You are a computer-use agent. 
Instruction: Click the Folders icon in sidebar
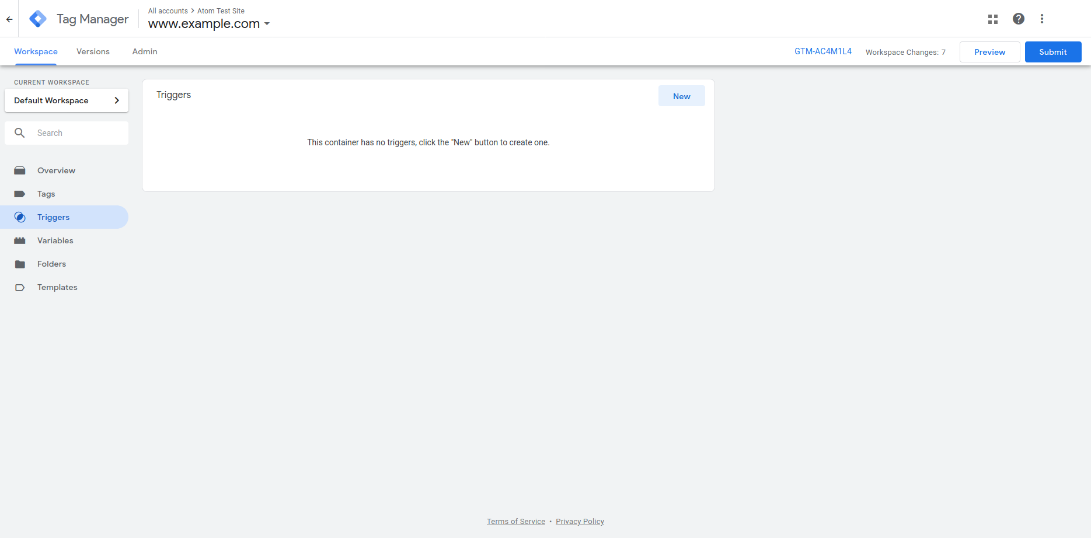pyautogui.click(x=20, y=264)
